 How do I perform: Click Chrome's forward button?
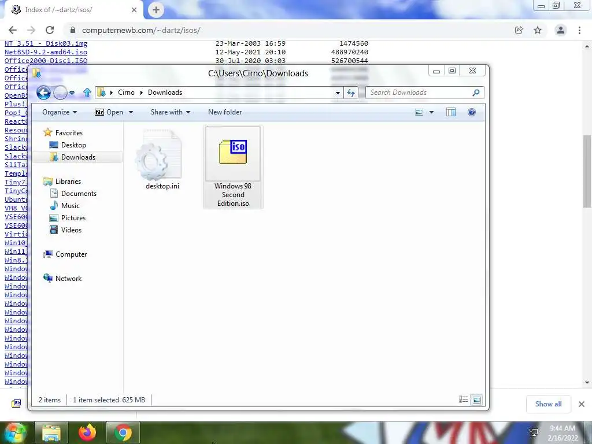click(x=31, y=30)
